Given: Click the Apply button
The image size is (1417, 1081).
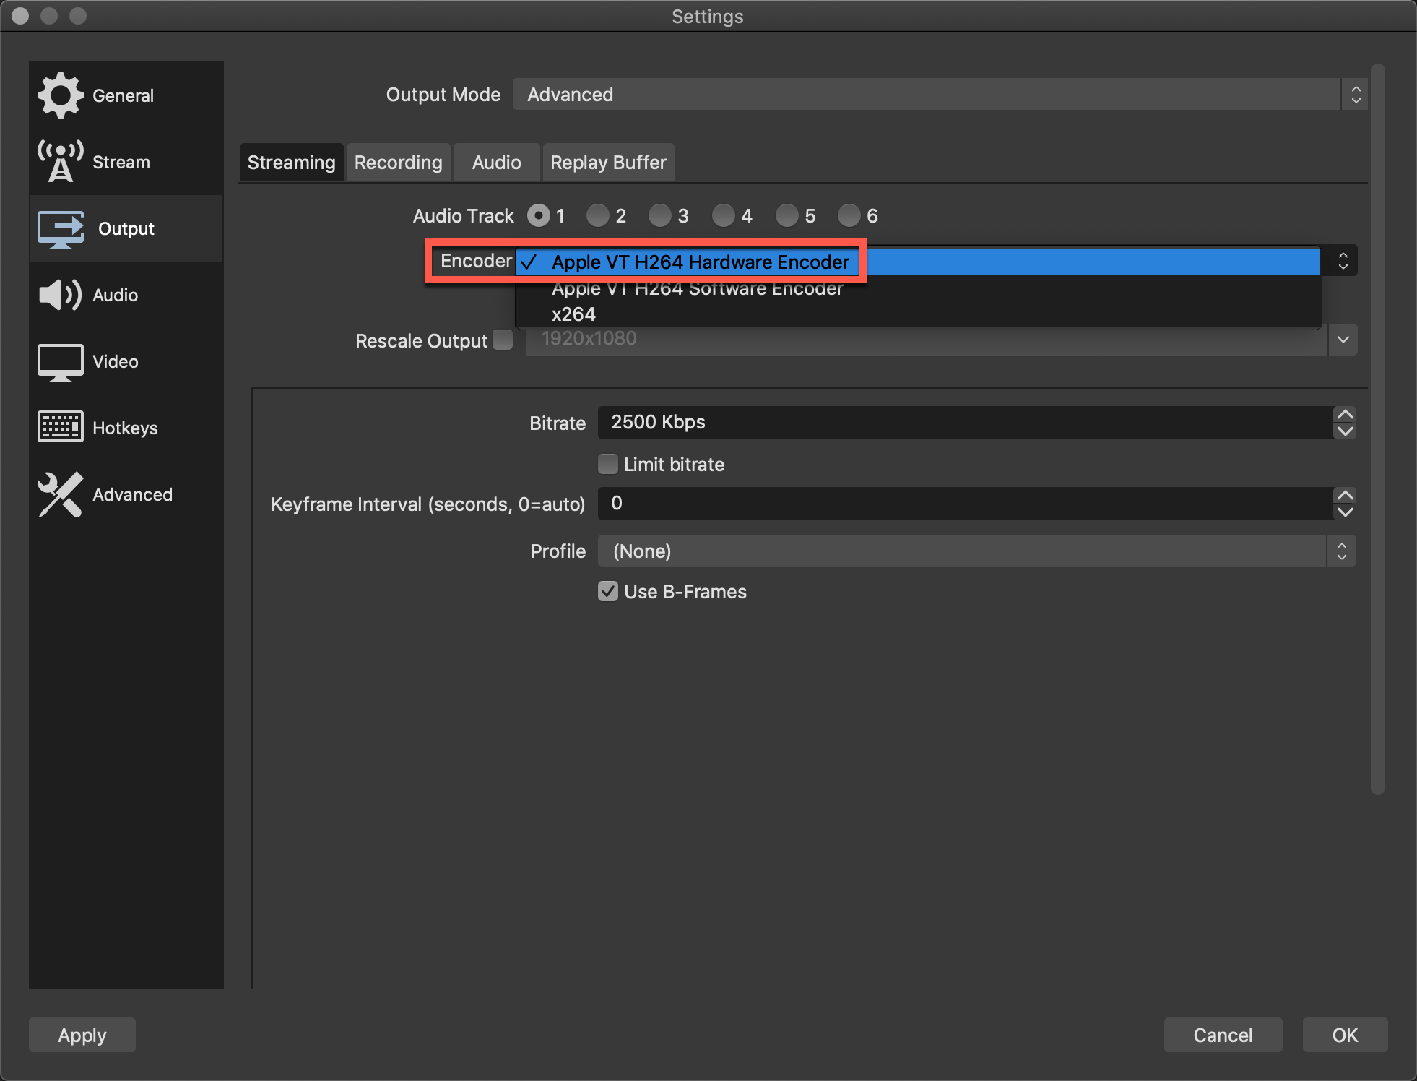Looking at the screenshot, I should [82, 1034].
